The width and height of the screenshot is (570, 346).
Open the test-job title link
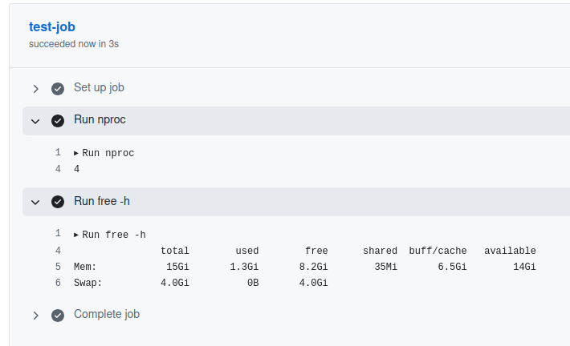tap(52, 26)
